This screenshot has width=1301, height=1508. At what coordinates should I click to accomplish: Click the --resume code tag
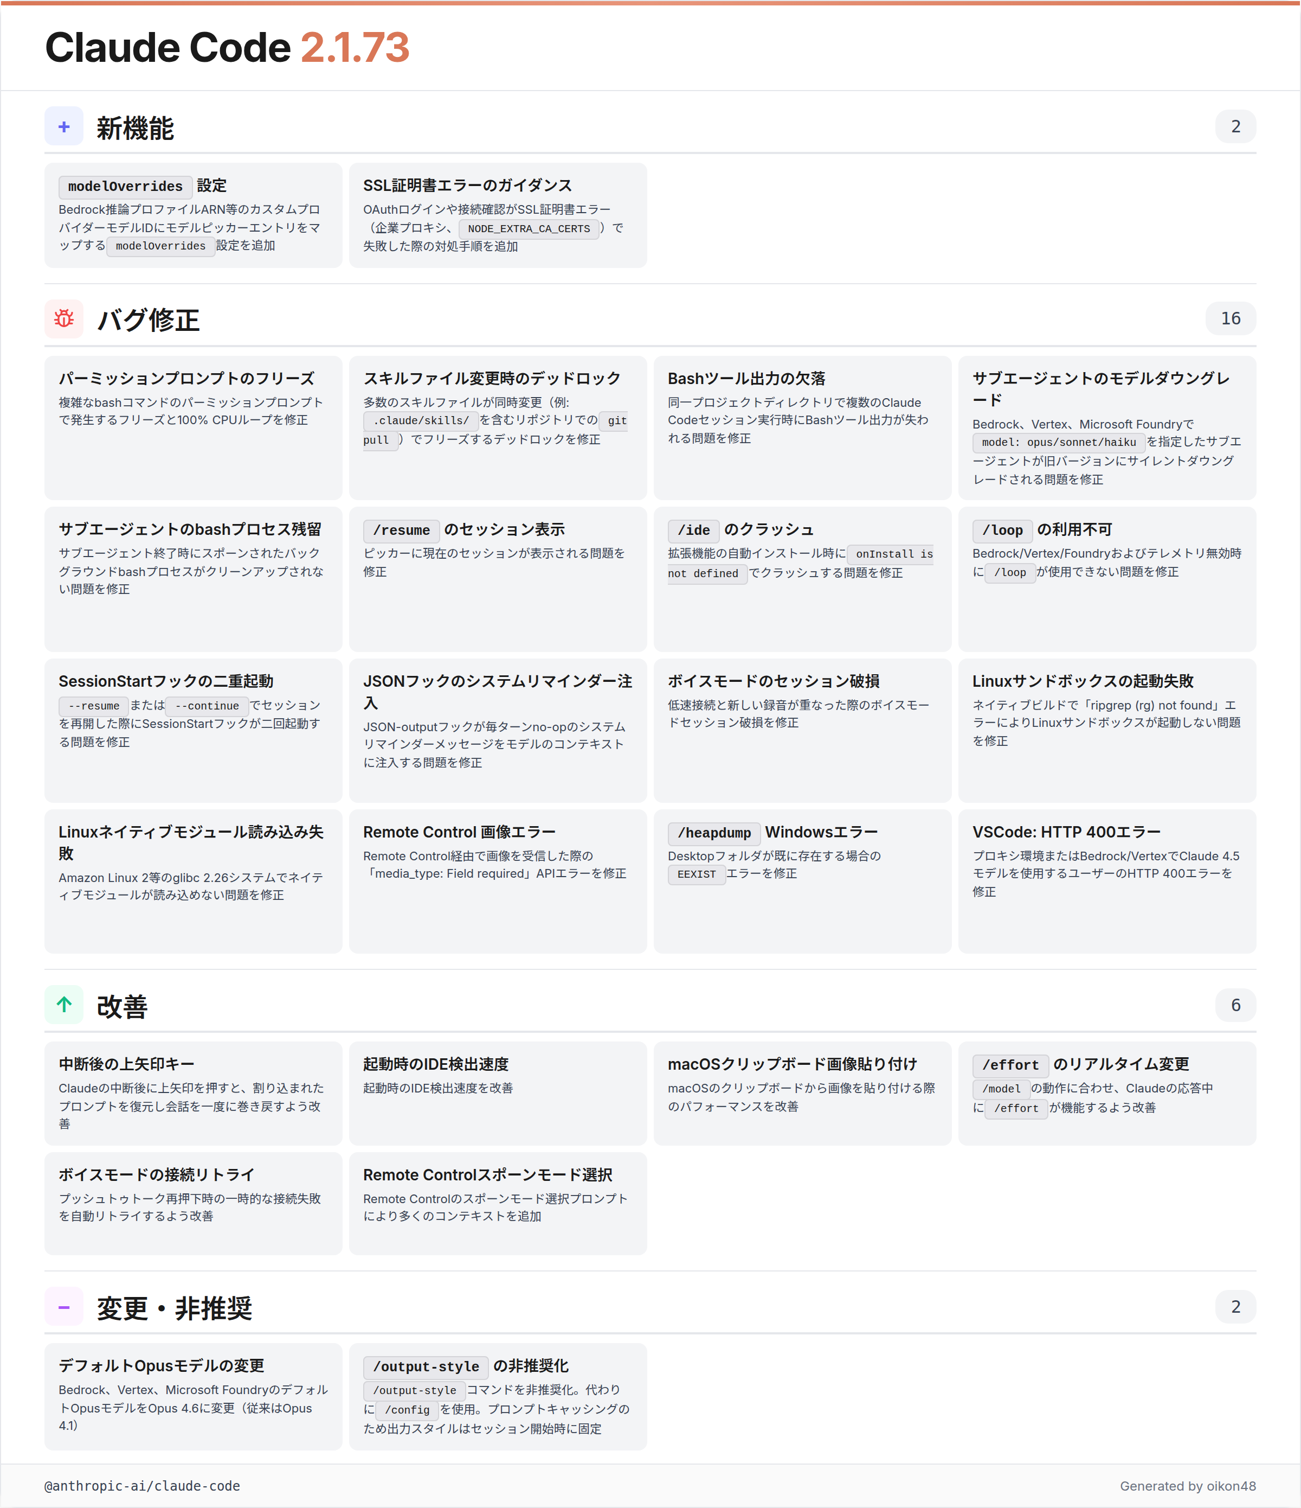click(94, 706)
